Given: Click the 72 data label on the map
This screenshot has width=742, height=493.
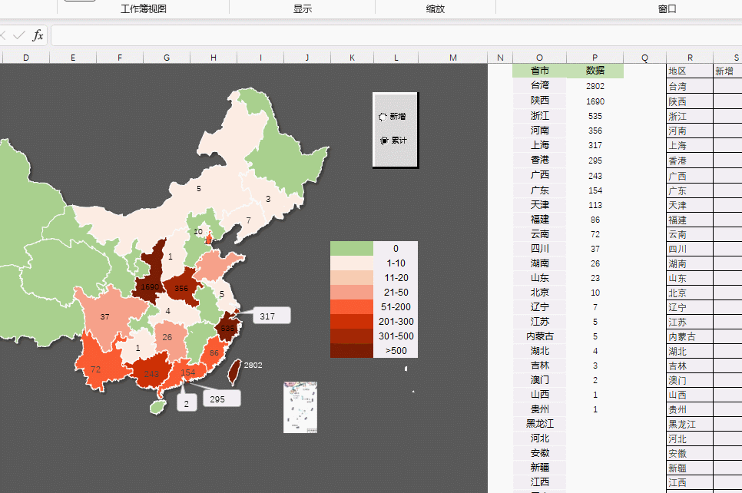Looking at the screenshot, I should click(x=95, y=369).
